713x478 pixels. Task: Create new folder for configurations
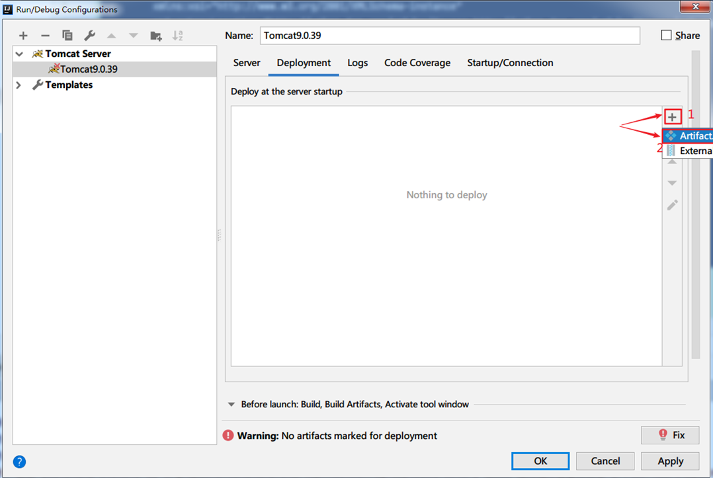[x=156, y=36]
